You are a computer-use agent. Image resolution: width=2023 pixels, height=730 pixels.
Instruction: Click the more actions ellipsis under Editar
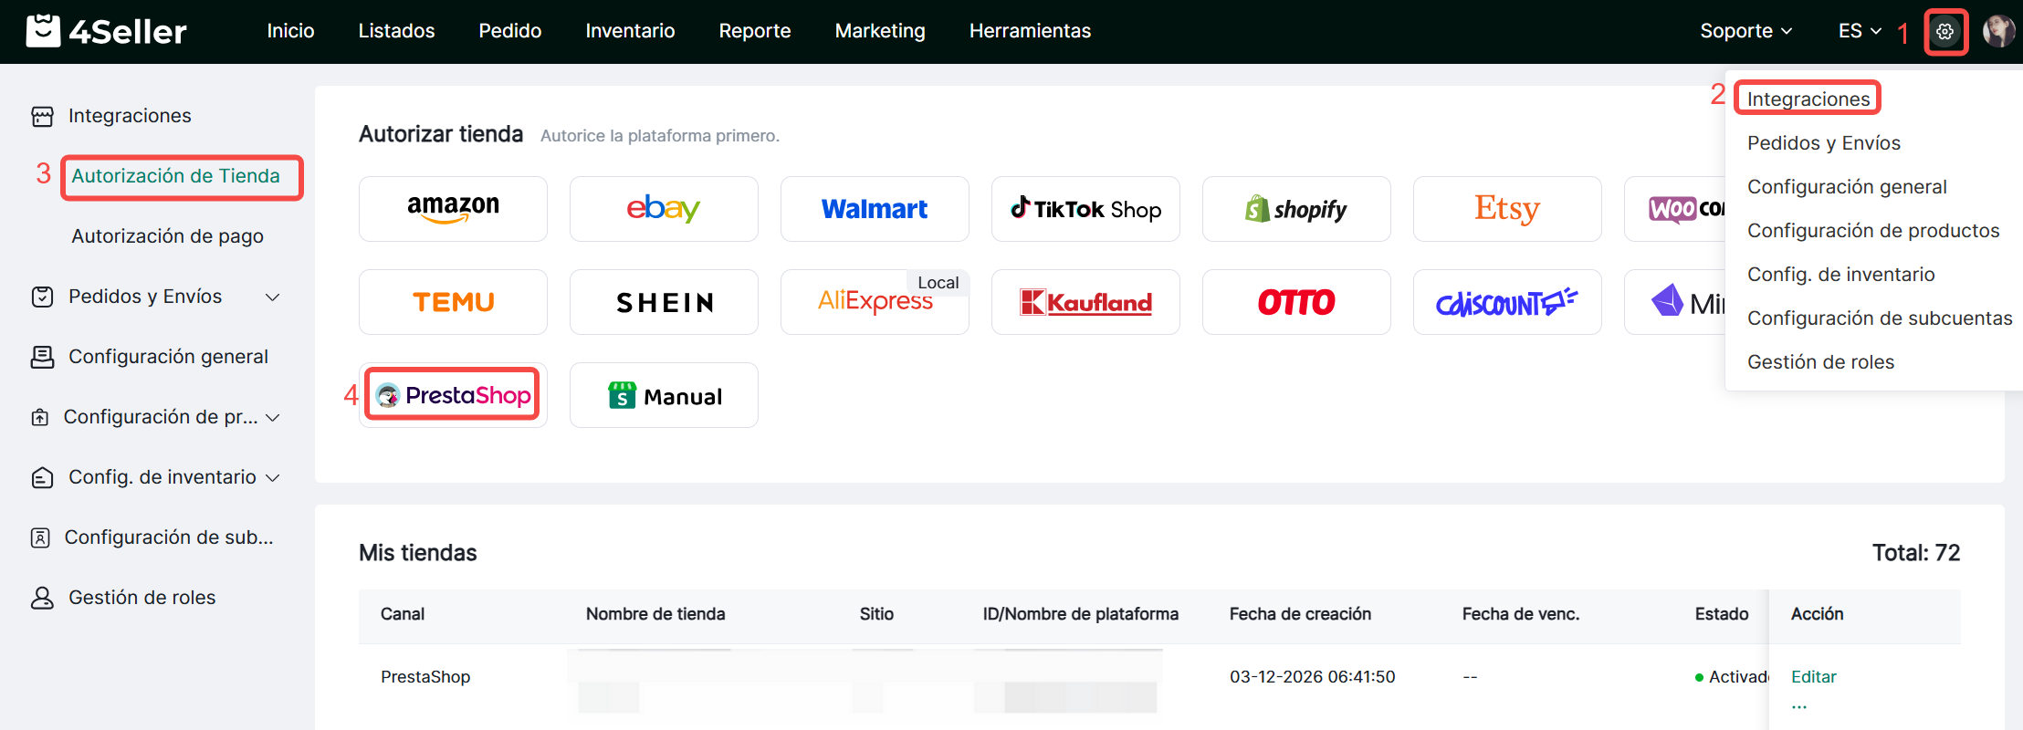1798,705
